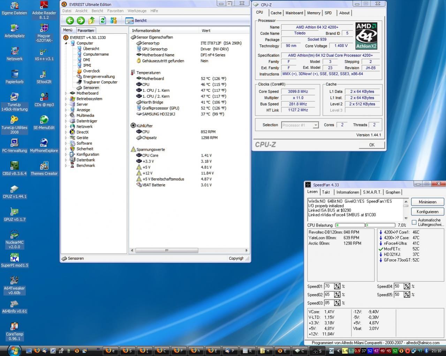This screenshot has width=446, height=356.
Task: Toggle Automatische Lüftergeschwindigkeit checkbox in SpeedFan
Action: (414, 222)
